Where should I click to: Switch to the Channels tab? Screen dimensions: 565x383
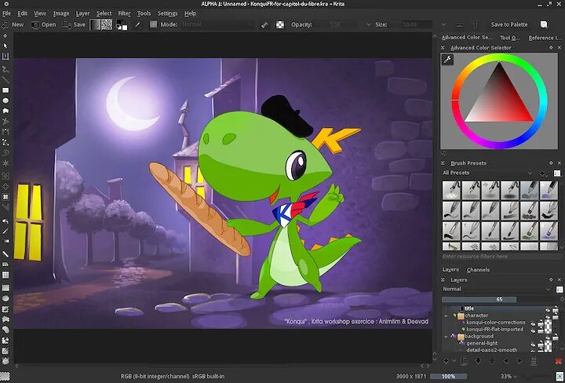(x=478, y=270)
